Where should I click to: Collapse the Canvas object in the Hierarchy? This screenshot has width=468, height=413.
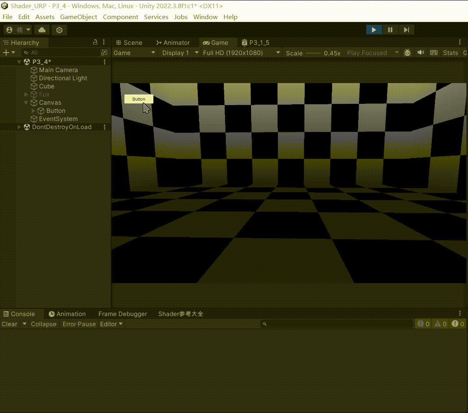pyautogui.click(x=26, y=102)
